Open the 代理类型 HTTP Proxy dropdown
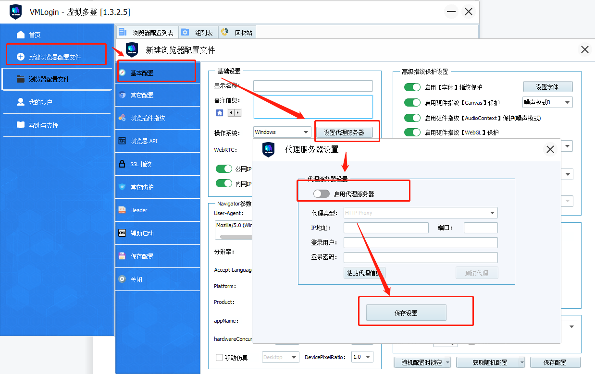595x374 pixels. tap(421, 213)
